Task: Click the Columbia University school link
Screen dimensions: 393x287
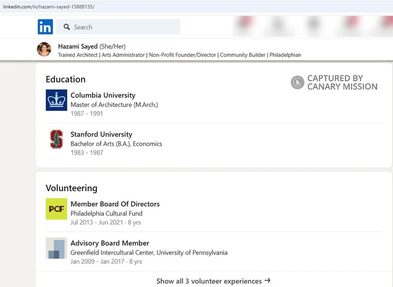Action: [103, 95]
